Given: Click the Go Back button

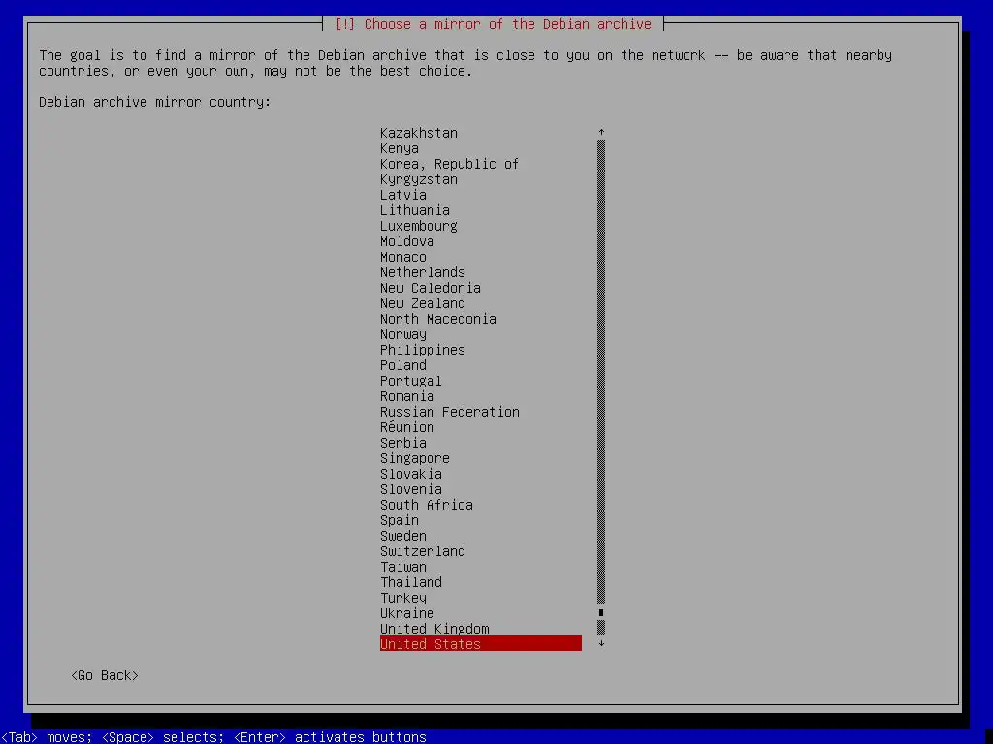Looking at the screenshot, I should tap(105, 675).
